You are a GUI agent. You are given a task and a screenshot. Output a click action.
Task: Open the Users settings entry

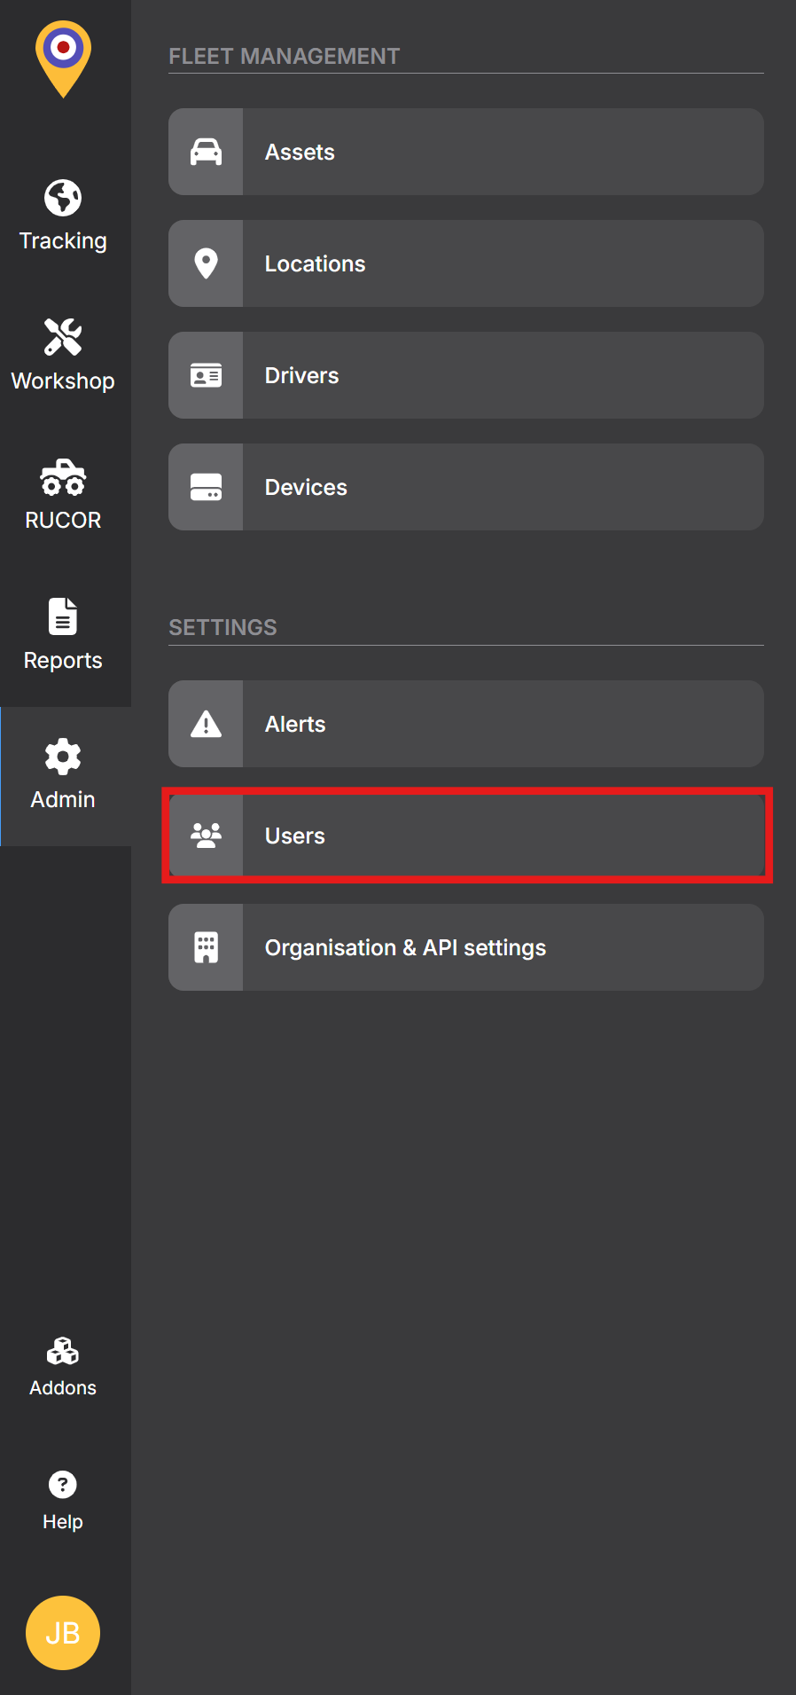pyautogui.click(x=466, y=836)
